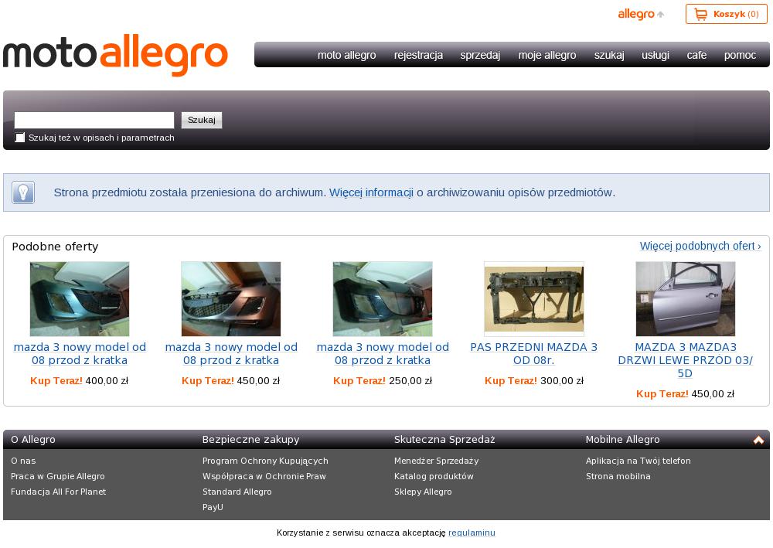Toggle search in descriptions and parameters checkbox
Image resolution: width=773 pixels, height=548 pixels.
(20, 138)
